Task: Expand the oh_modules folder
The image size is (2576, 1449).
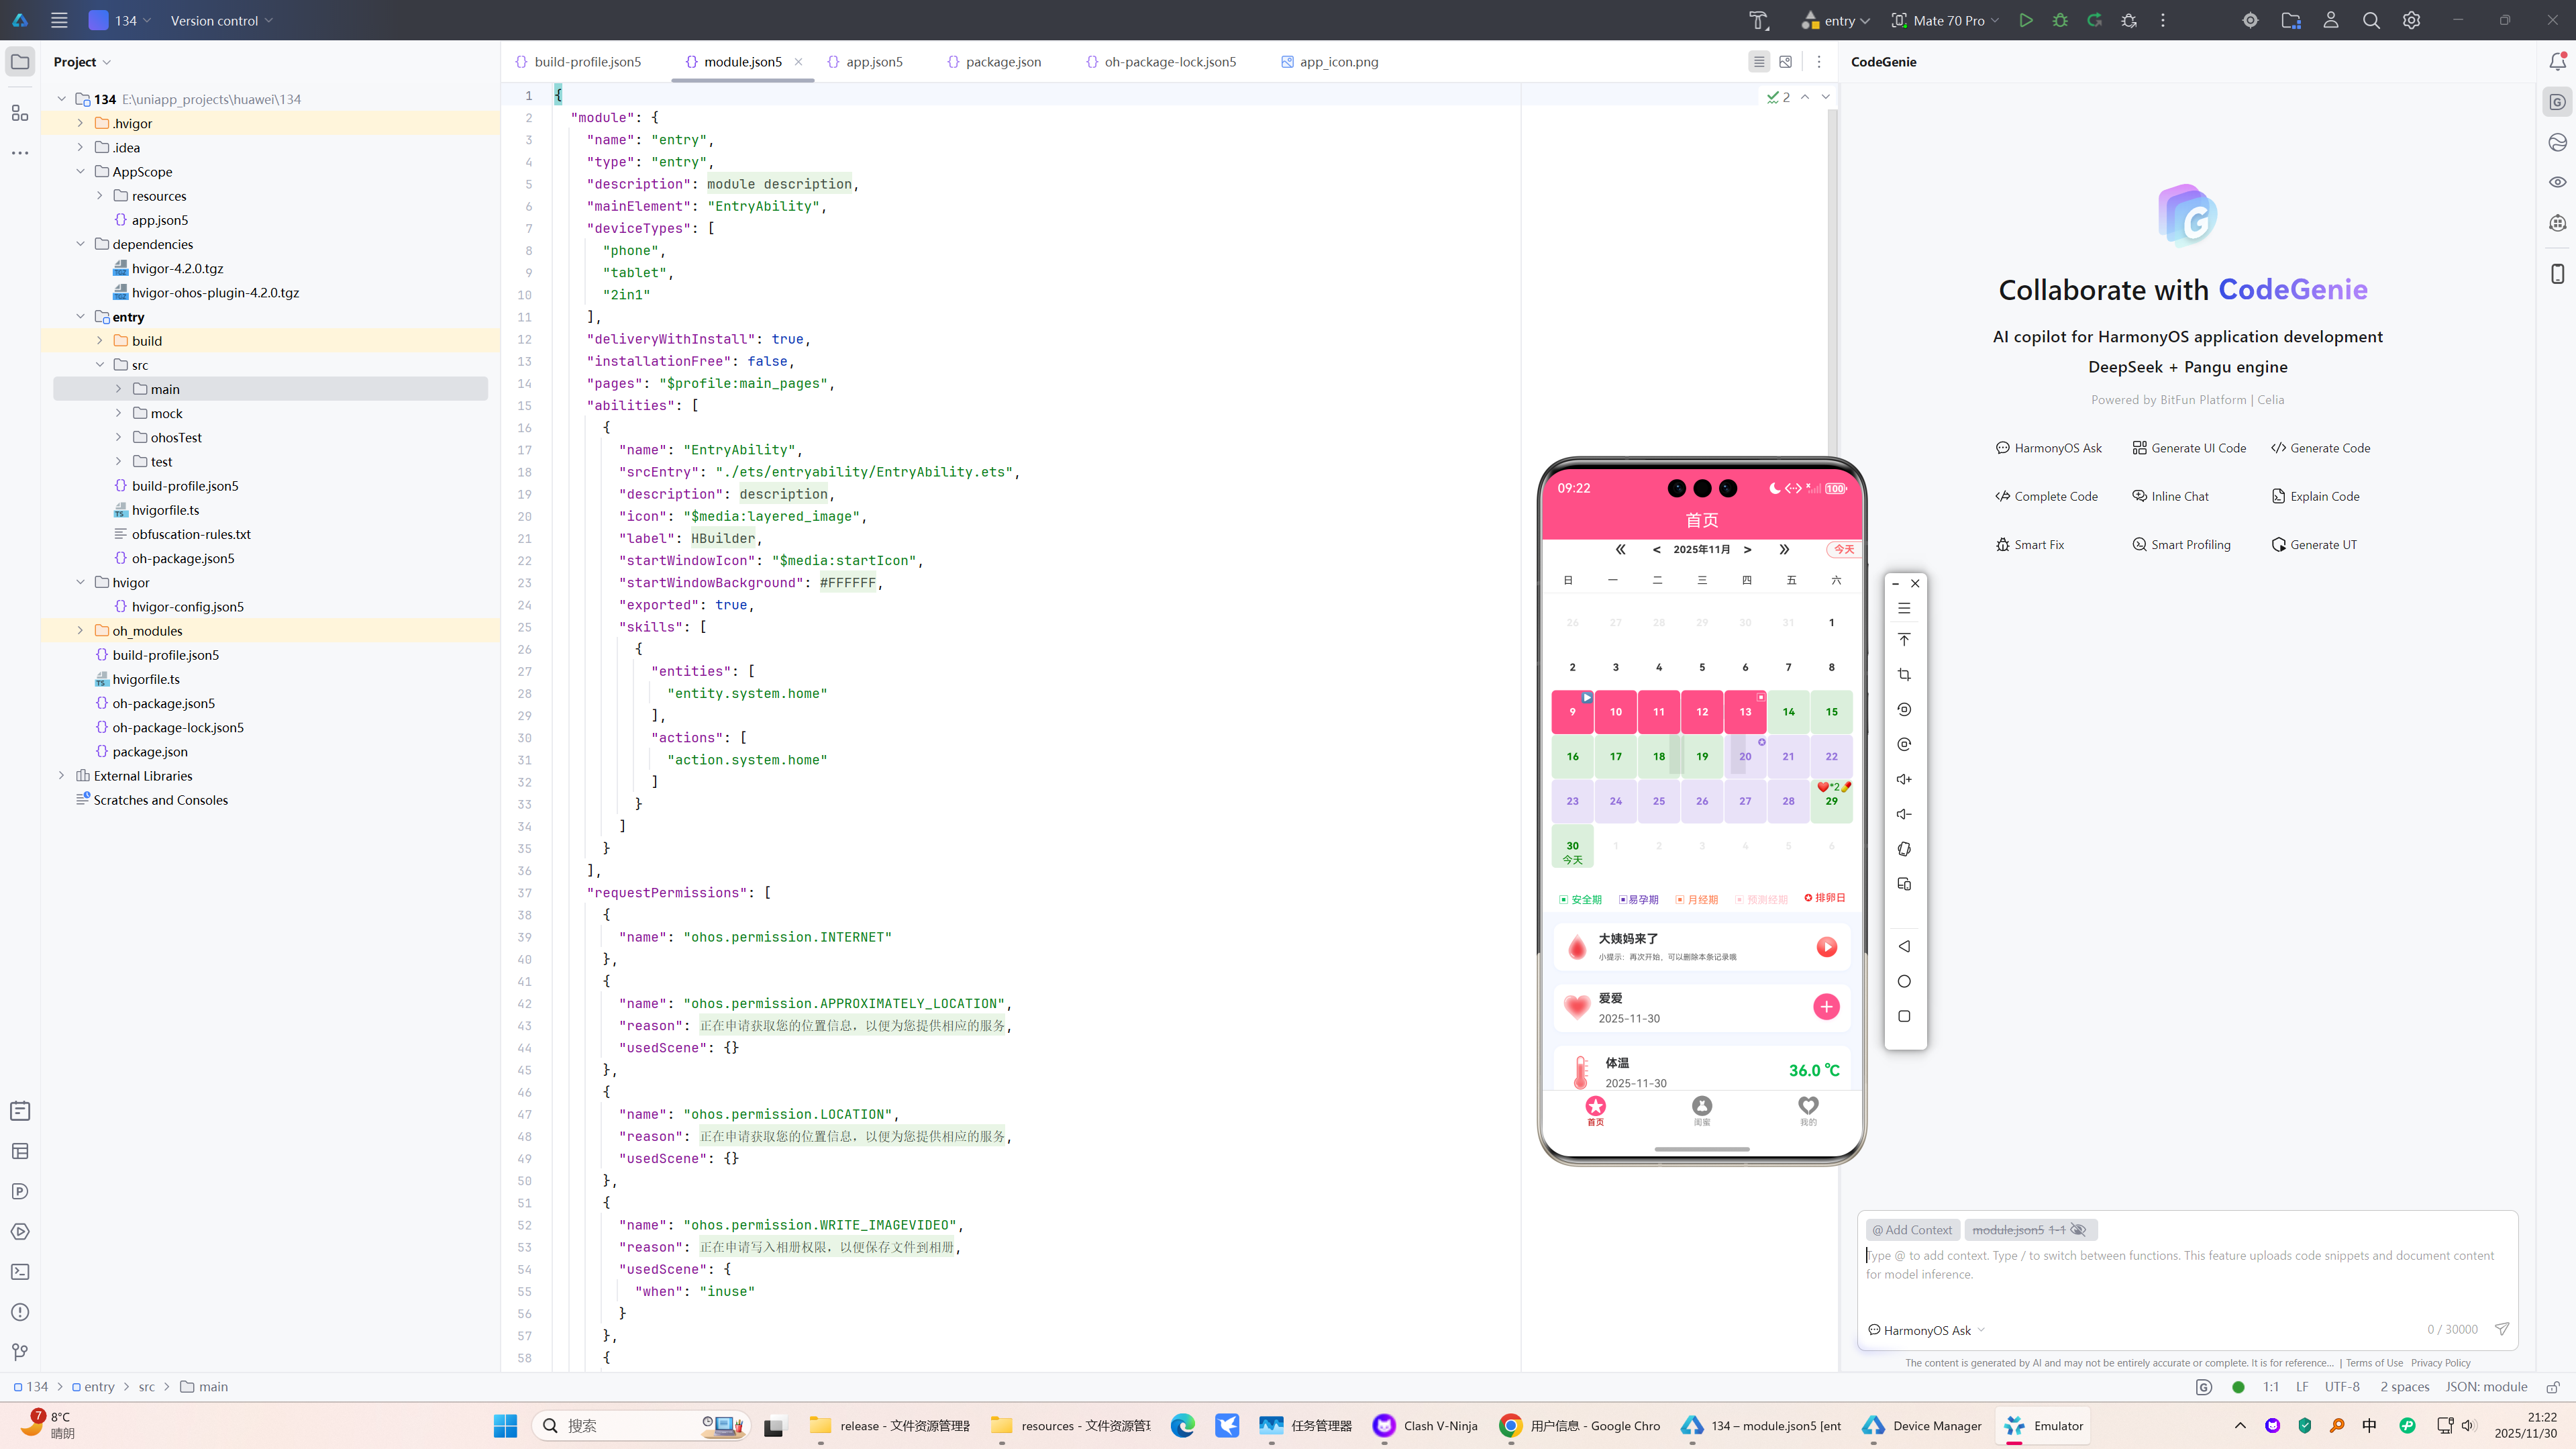Action: click(x=81, y=631)
